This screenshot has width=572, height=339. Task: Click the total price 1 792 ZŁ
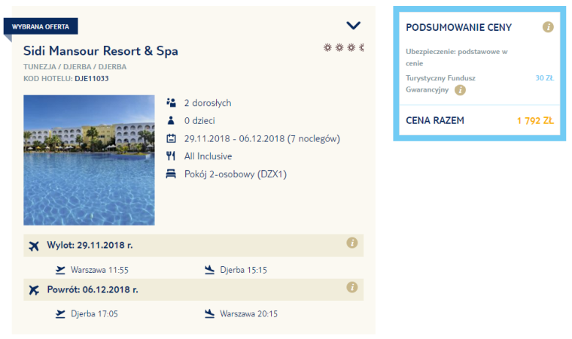point(535,120)
